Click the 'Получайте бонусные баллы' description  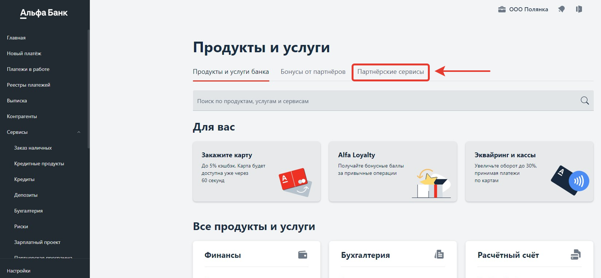tap(371, 170)
